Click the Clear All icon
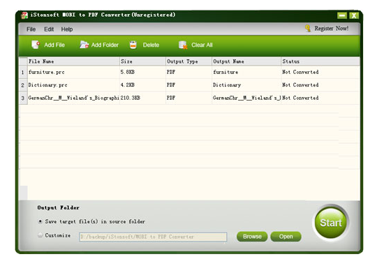 (183, 45)
